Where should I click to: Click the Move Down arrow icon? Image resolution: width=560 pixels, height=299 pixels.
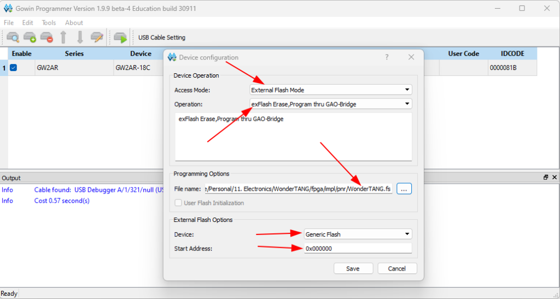[x=80, y=37]
